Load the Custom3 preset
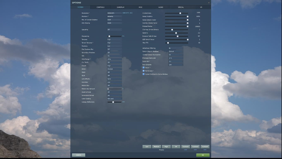 pyautogui.click(x=205, y=147)
